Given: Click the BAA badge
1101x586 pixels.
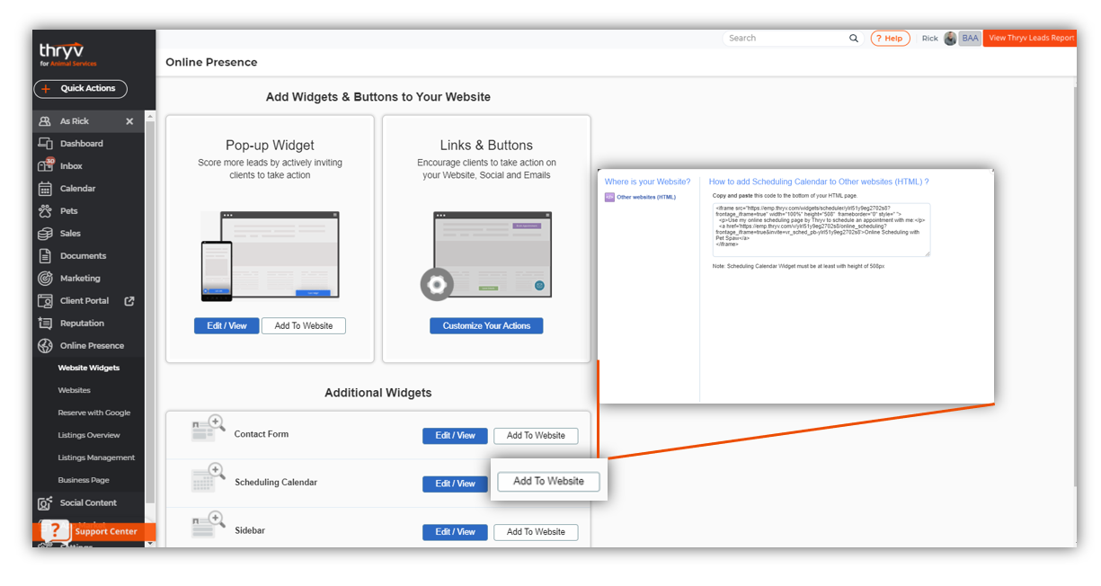Looking at the screenshot, I should coord(970,39).
